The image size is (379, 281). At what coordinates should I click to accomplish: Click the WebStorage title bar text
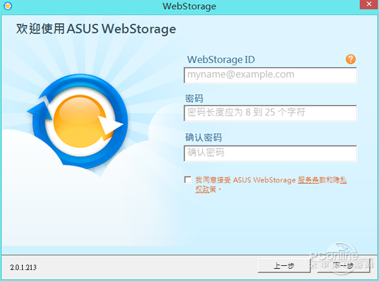click(x=189, y=7)
